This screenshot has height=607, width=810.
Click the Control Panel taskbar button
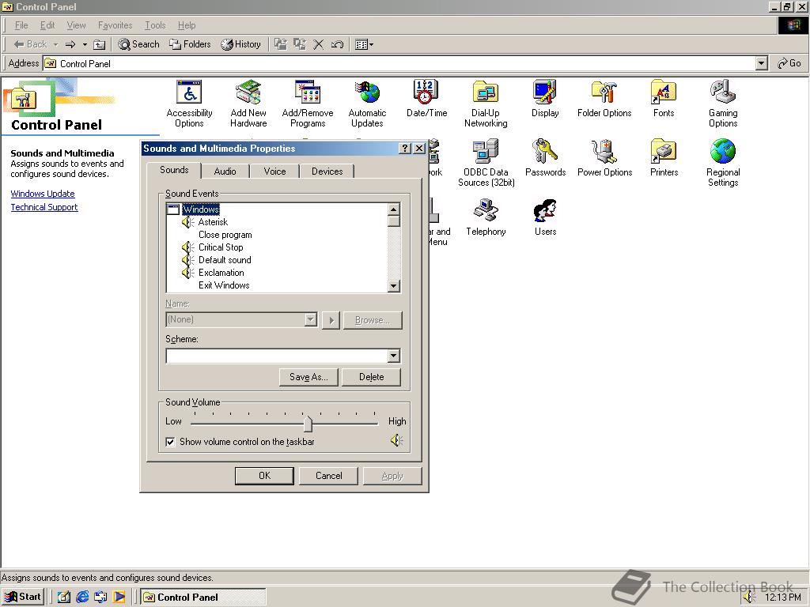(x=203, y=598)
